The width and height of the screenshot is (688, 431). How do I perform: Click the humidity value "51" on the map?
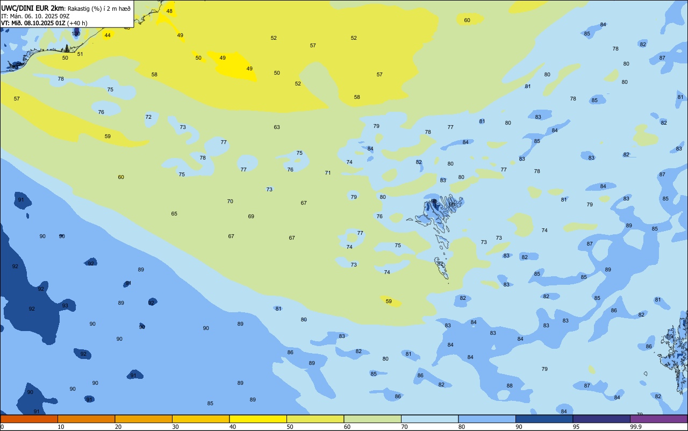(x=80, y=54)
